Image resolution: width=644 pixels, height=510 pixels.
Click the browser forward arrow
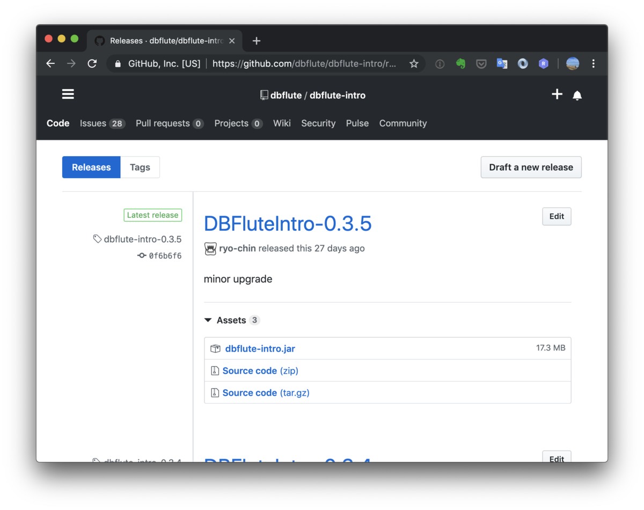pos(71,63)
